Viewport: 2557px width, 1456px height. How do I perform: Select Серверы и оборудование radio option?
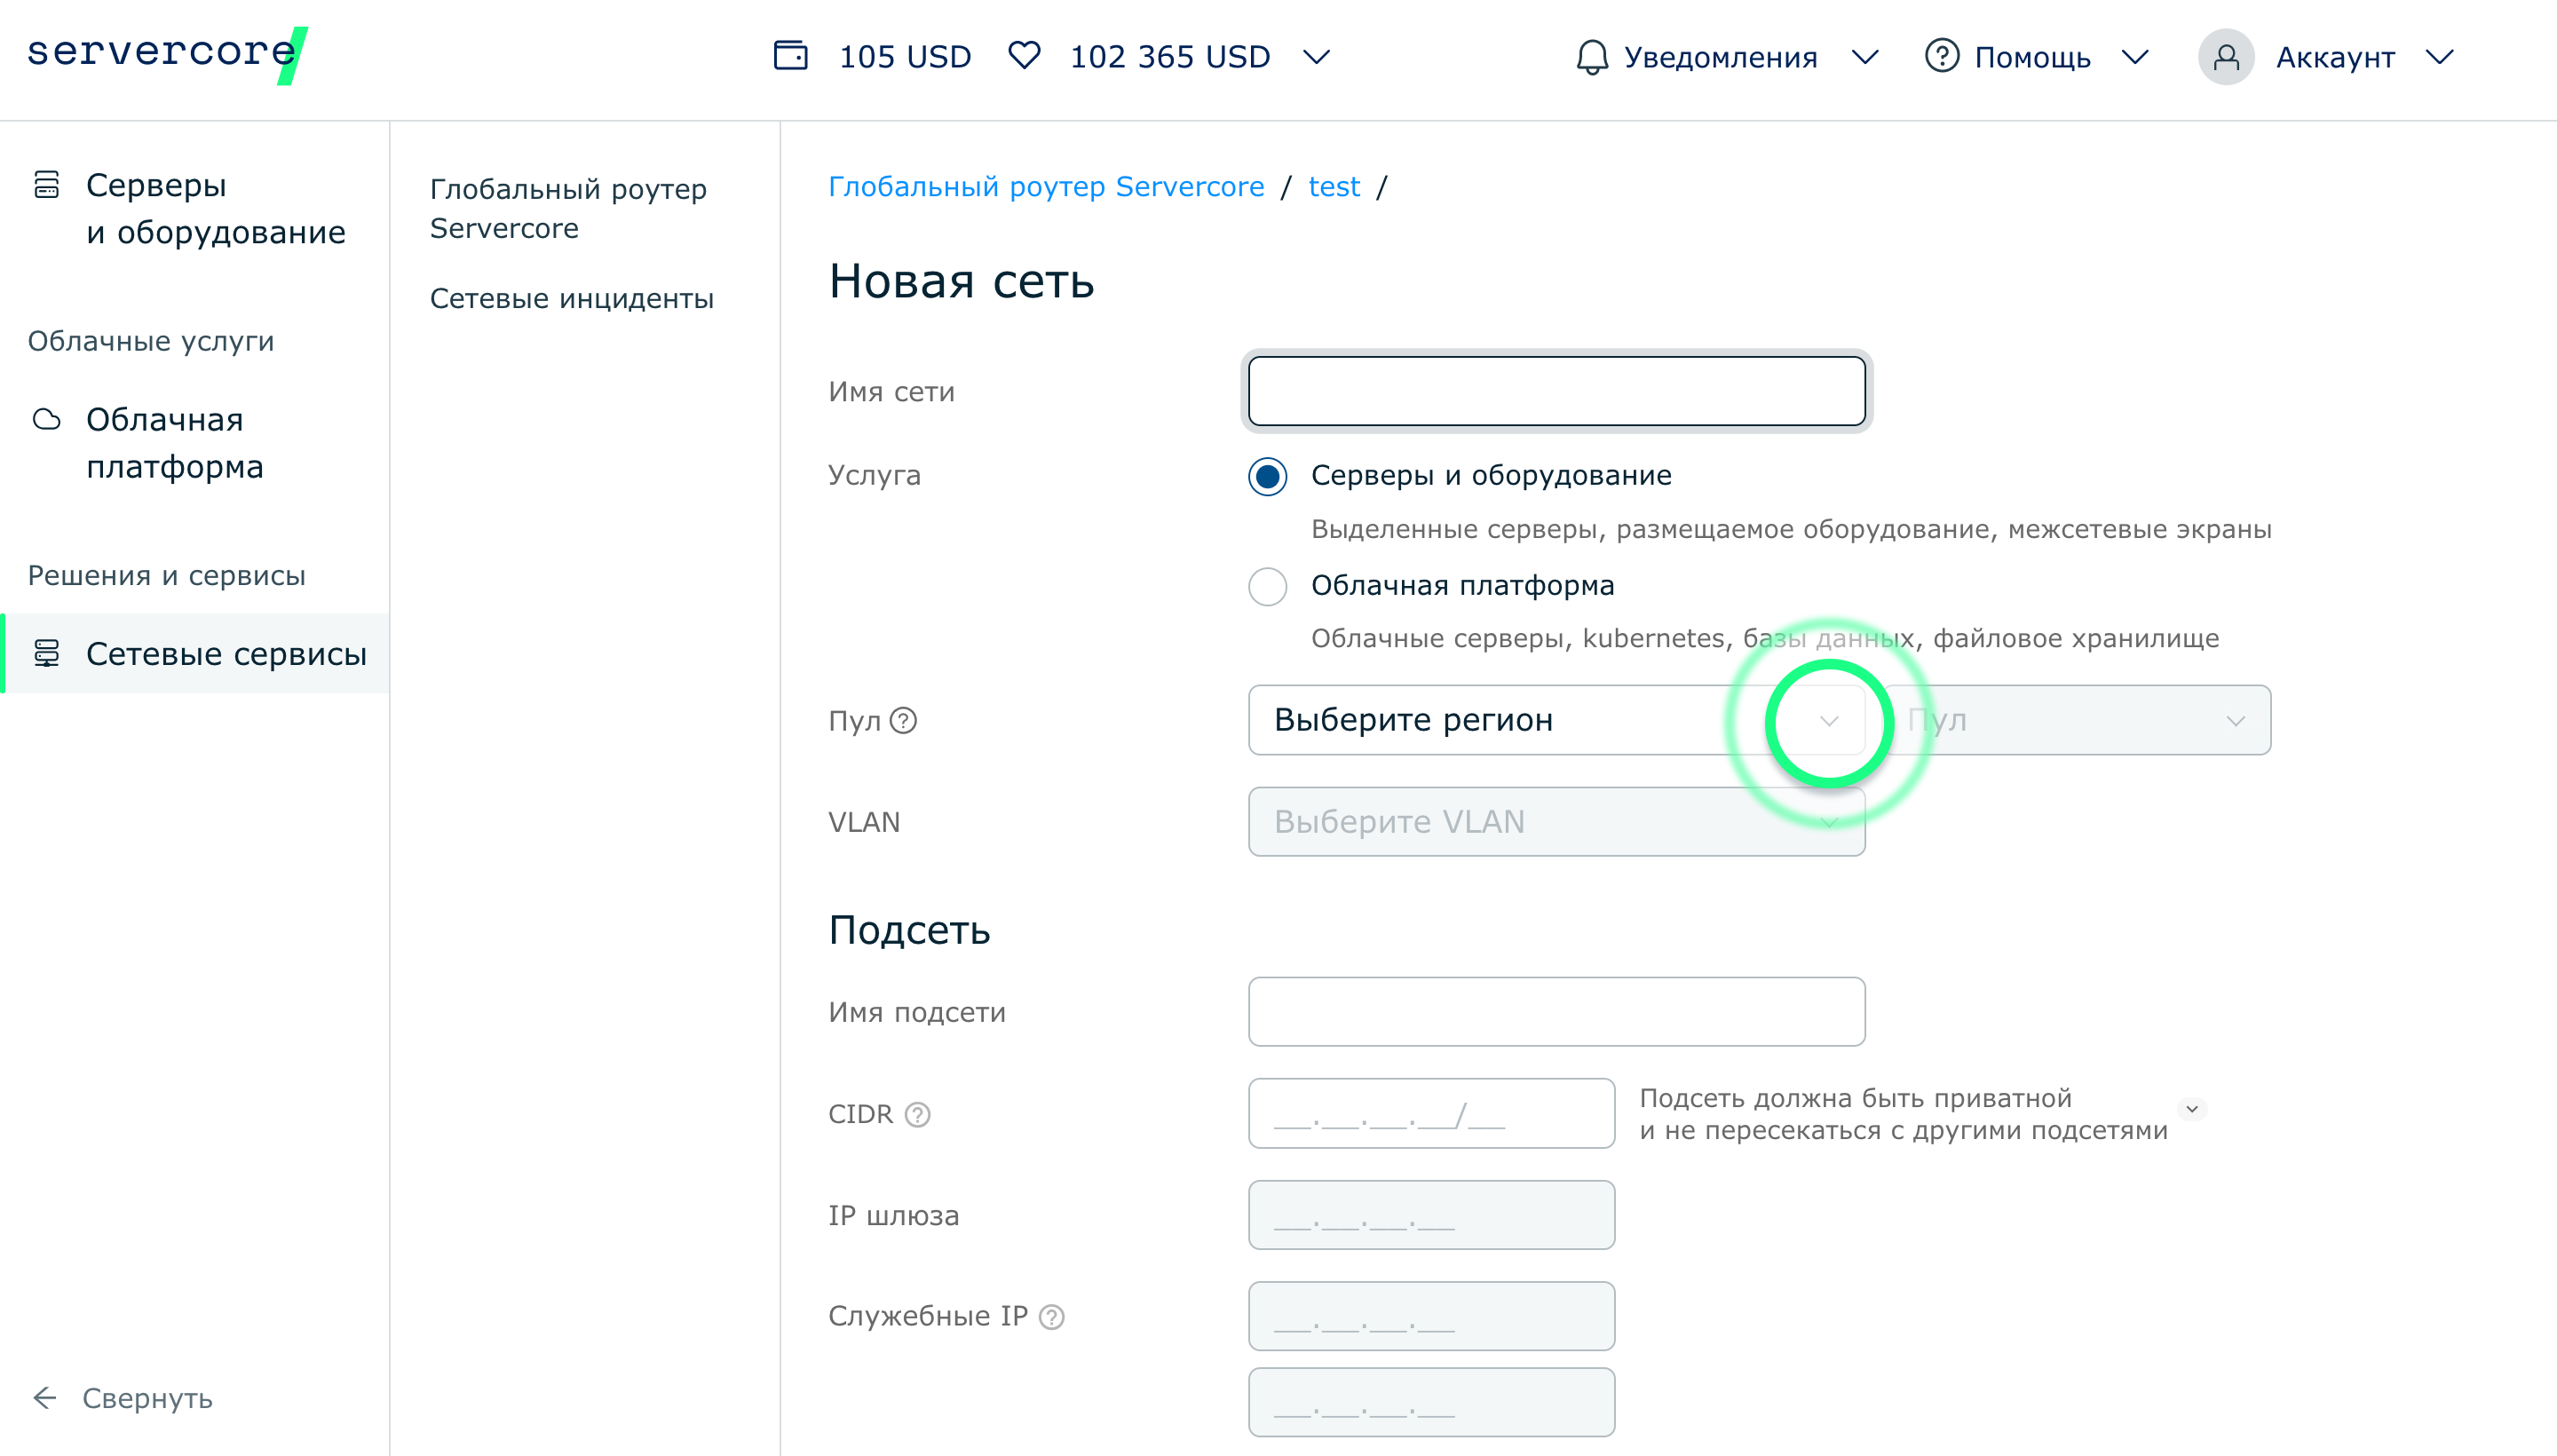(1268, 476)
